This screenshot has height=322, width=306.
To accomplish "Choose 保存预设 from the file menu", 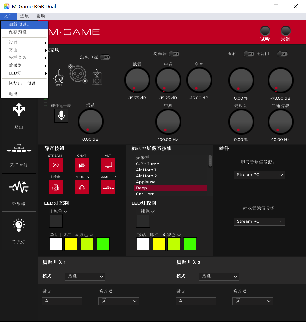I will point(24,32).
